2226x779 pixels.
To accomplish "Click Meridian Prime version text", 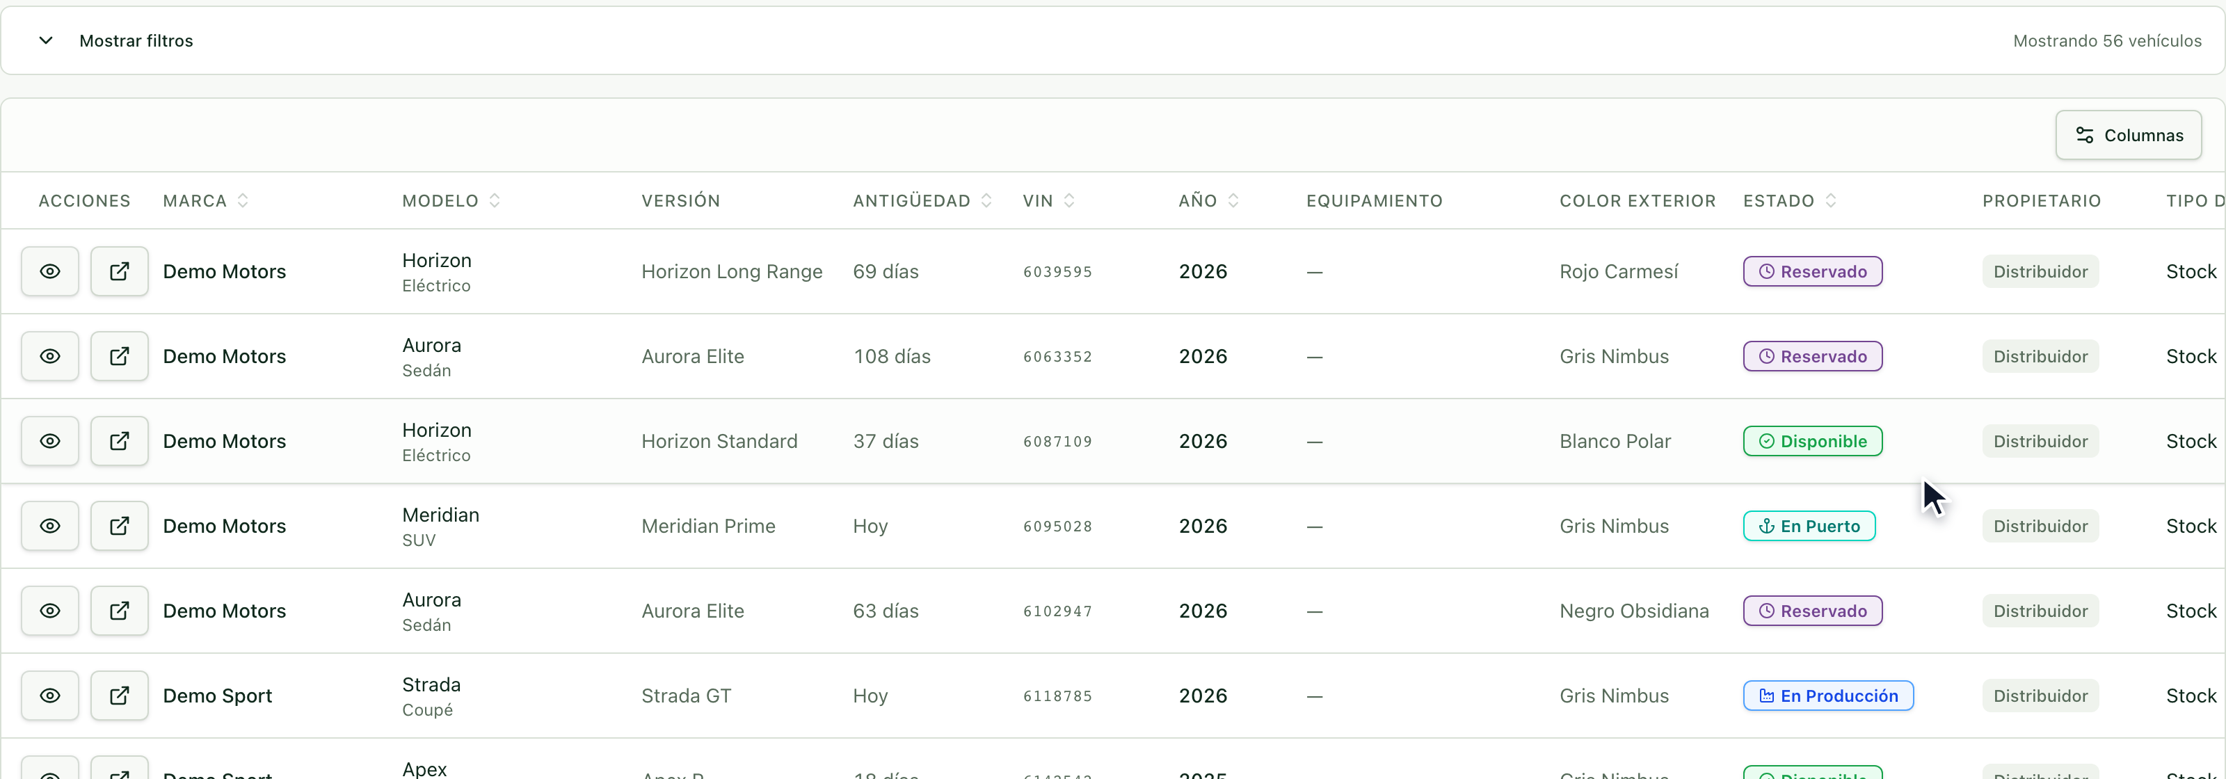I will pyautogui.click(x=707, y=526).
